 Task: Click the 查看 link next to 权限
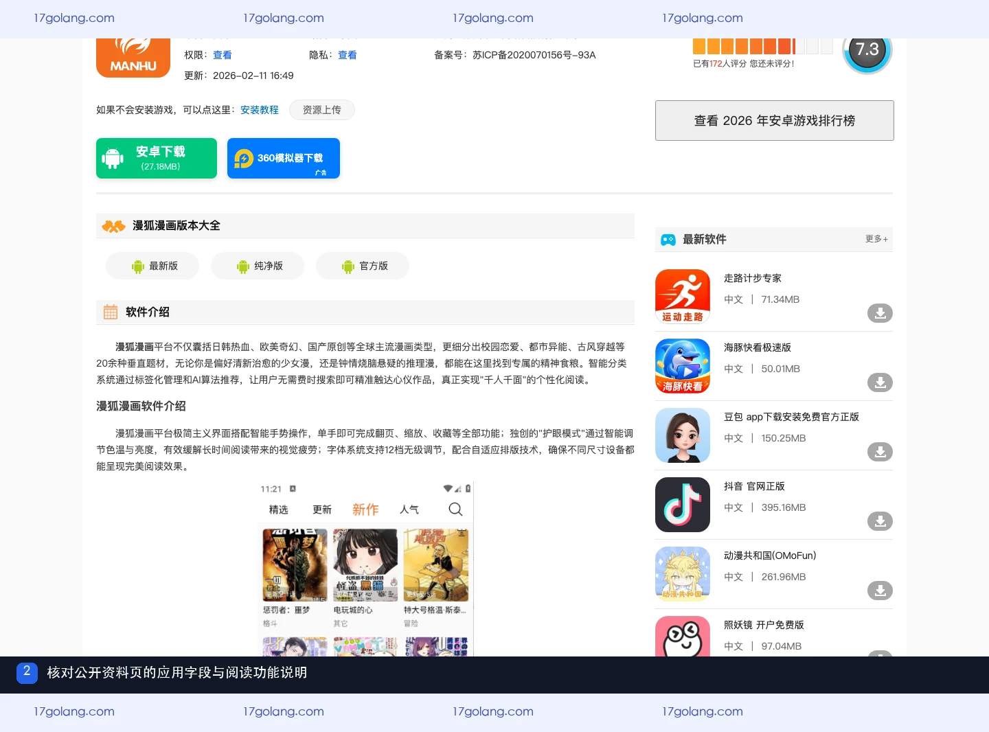pos(223,55)
